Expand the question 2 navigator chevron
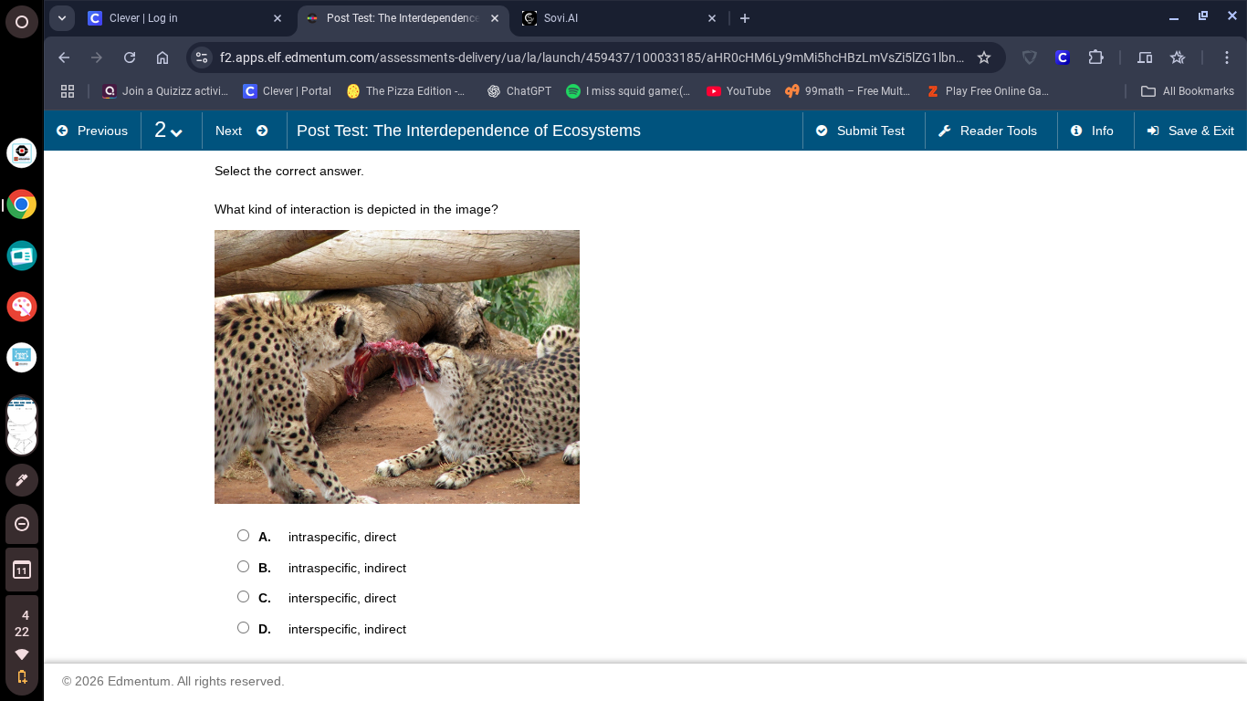Screen dimensions: 1247x701 click(x=177, y=131)
